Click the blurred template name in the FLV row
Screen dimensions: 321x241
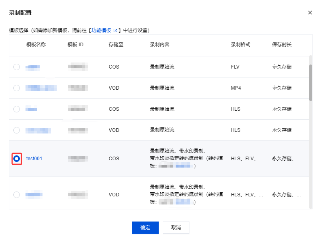pyautogui.click(x=32, y=67)
